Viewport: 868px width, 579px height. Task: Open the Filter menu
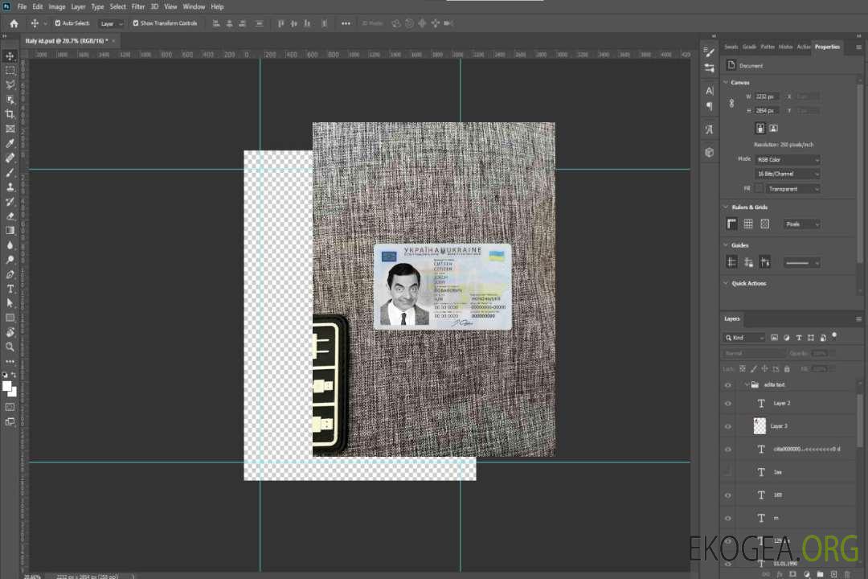(x=138, y=6)
